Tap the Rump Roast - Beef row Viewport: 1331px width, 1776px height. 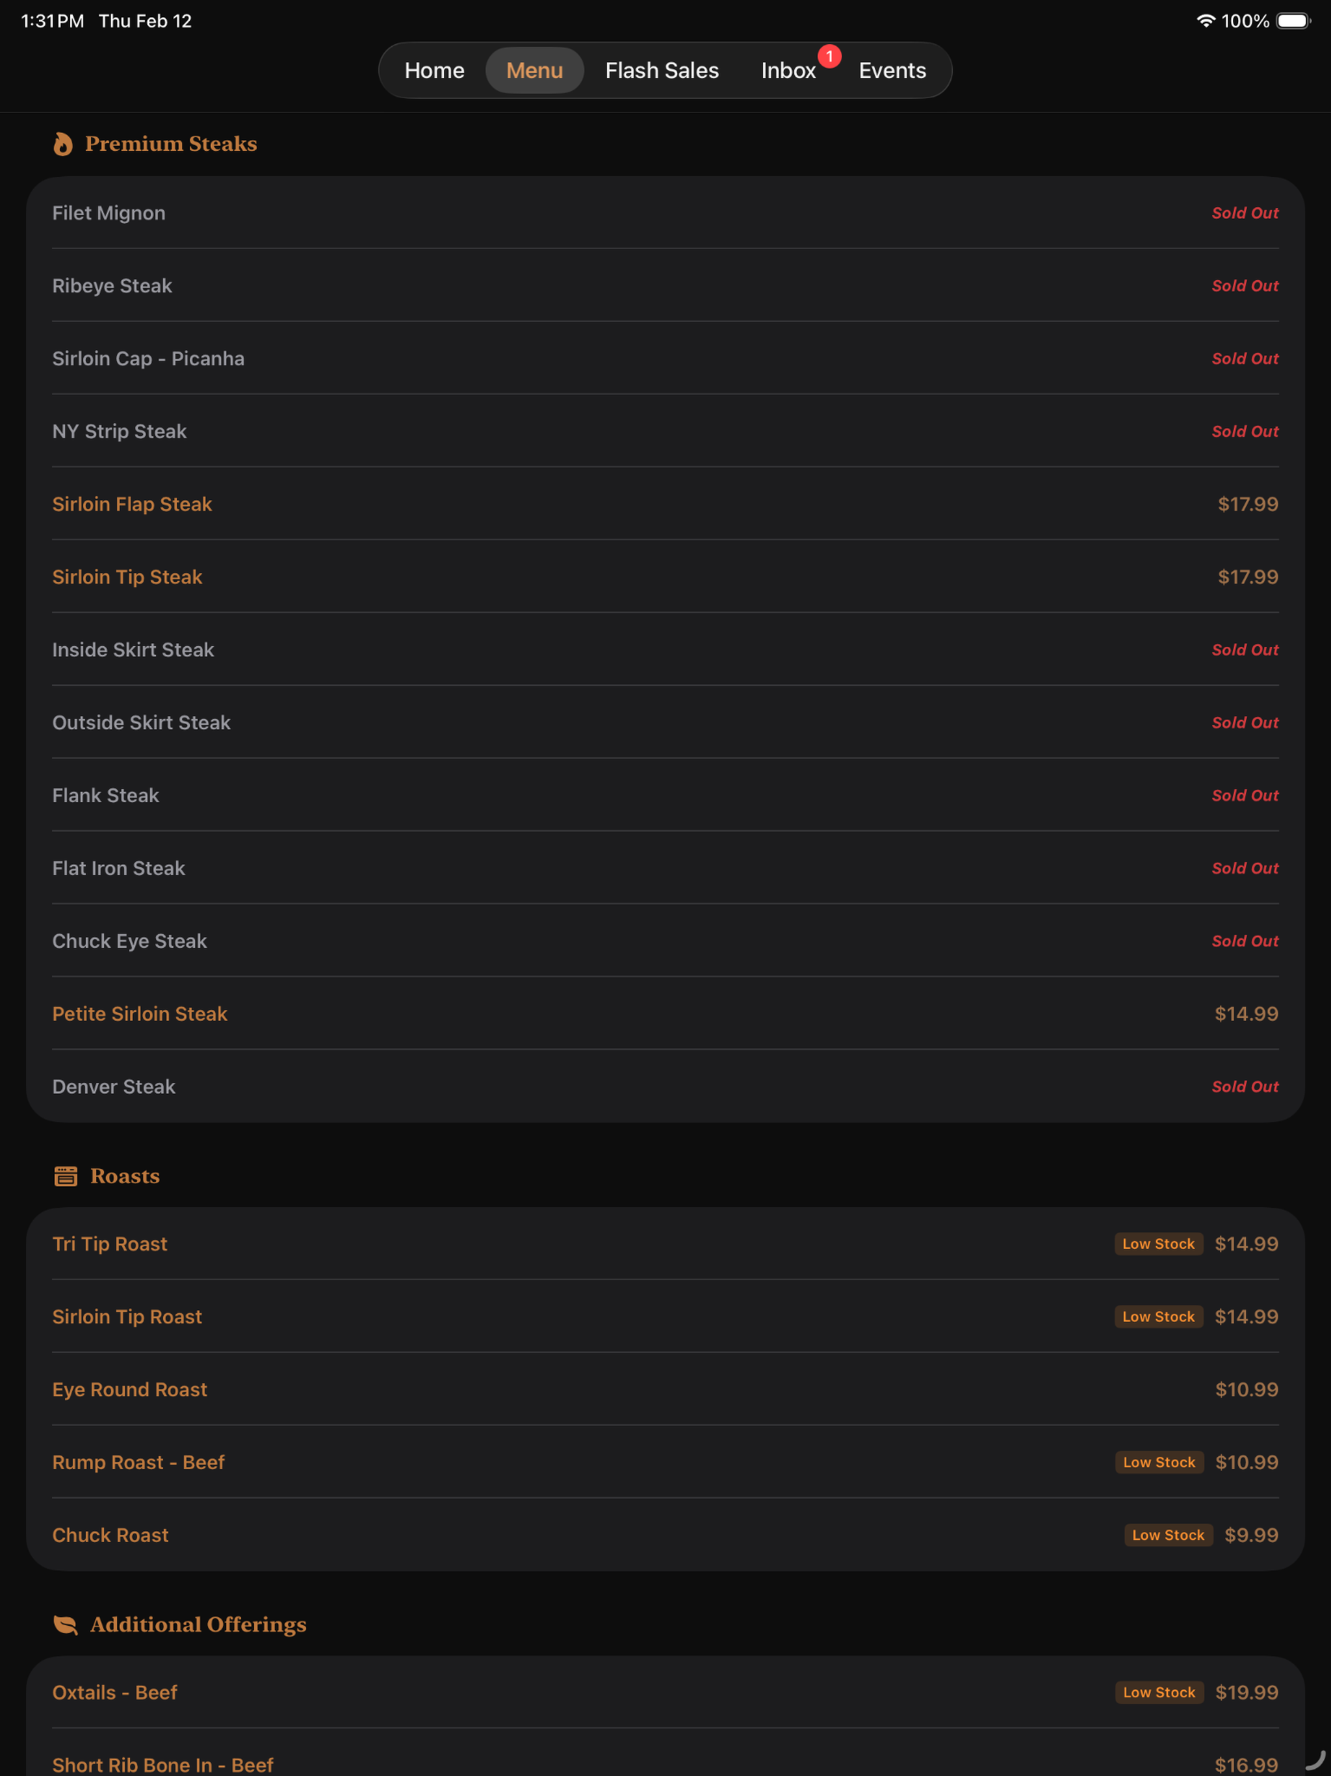[x=665, y=1462]
